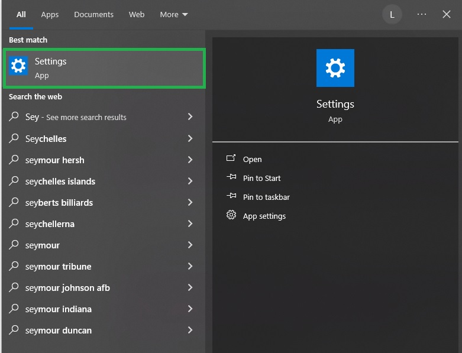Expand the seymour hersh suggestion chevron
Viewport: 462px width, 353px height.
coord(190,160)
